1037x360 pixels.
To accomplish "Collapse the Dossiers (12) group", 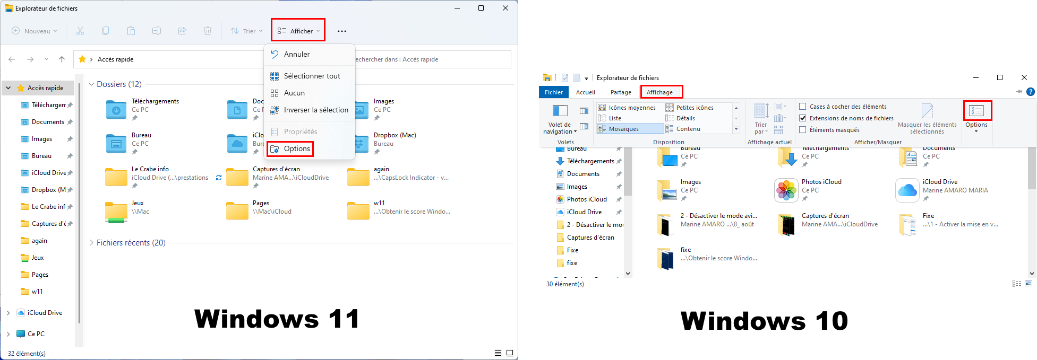I will (x=91, y=84).
